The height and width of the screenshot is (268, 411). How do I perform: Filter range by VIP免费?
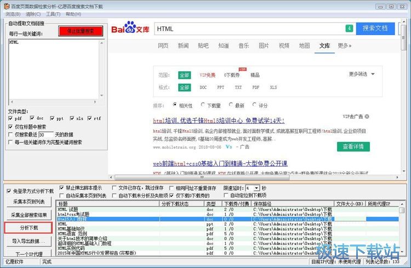[x=207, y=75]
